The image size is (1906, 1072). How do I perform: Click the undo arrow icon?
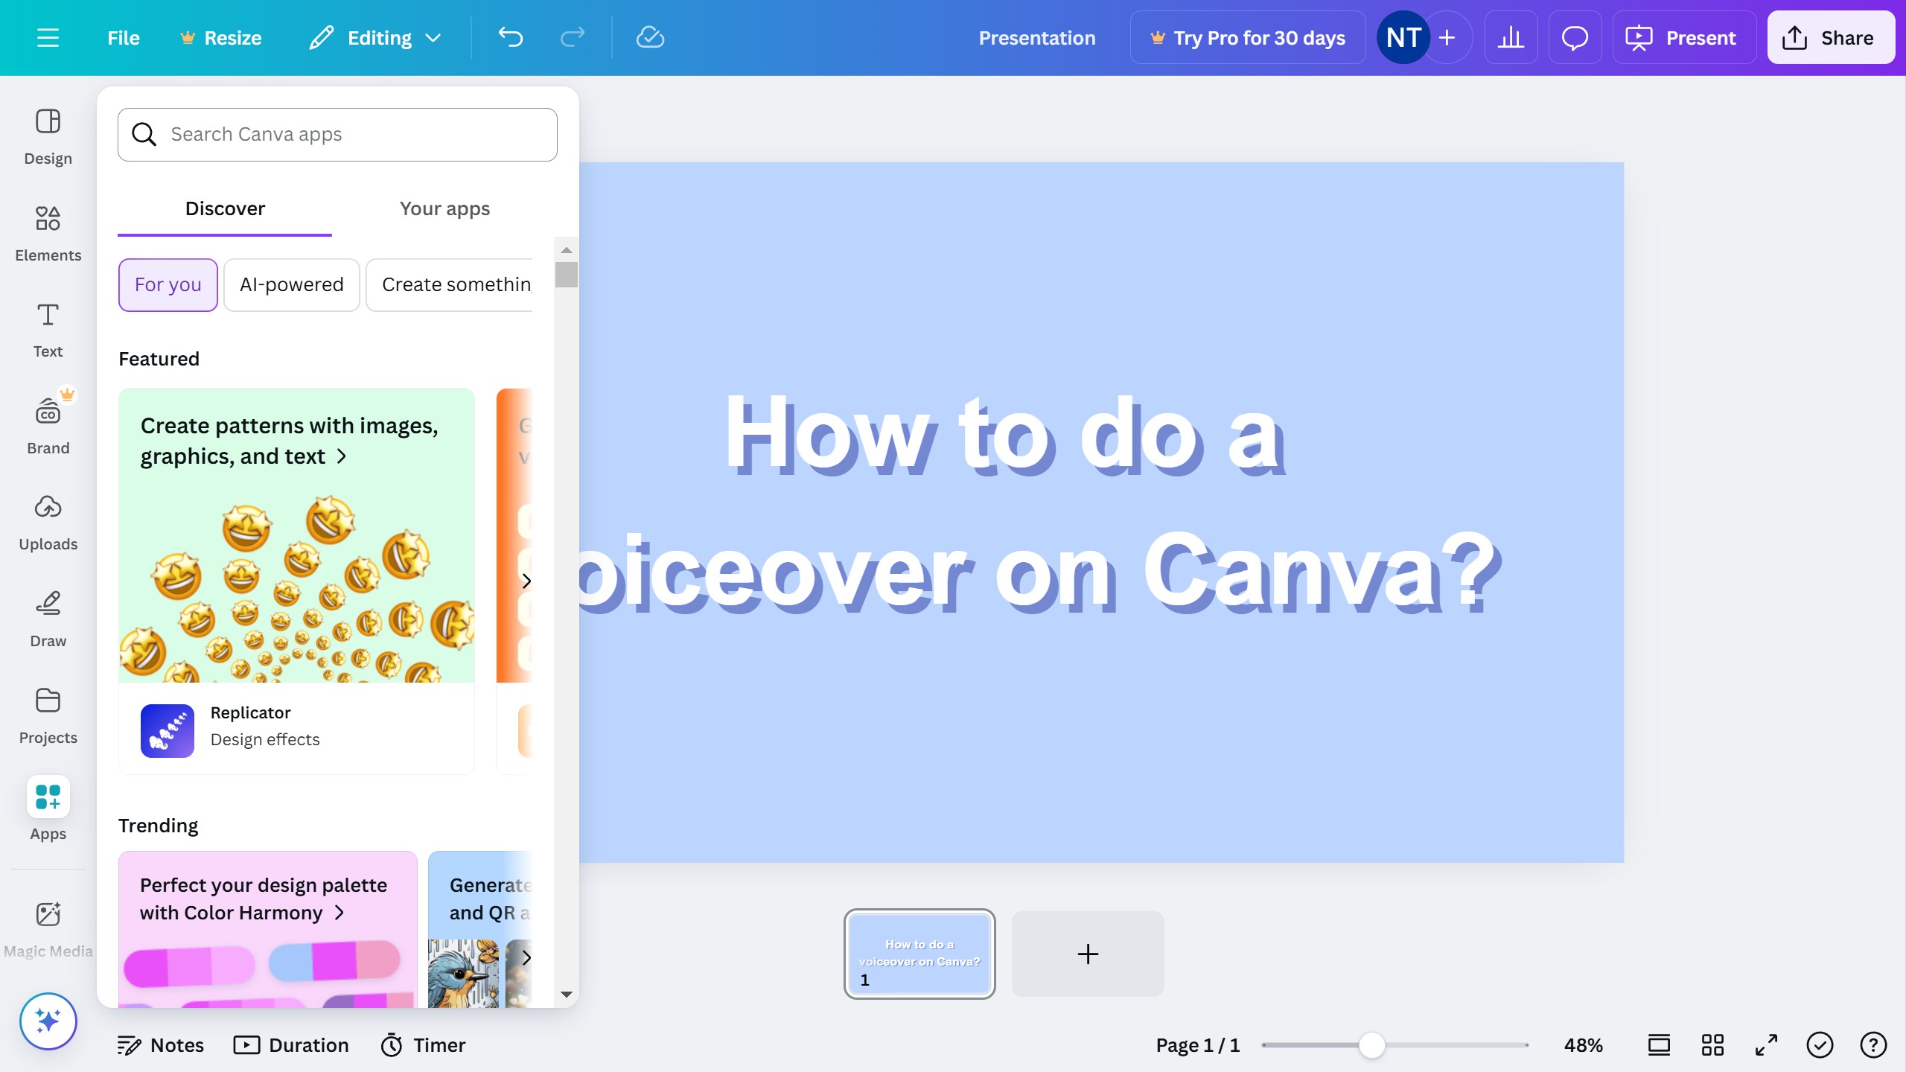(x=511, y=37)
